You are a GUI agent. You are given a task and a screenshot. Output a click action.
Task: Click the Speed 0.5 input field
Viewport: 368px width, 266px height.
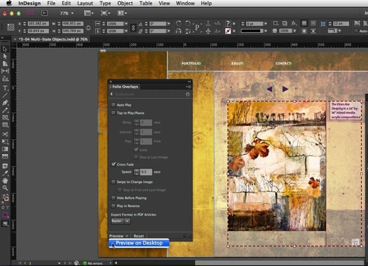tap(146, 172)
